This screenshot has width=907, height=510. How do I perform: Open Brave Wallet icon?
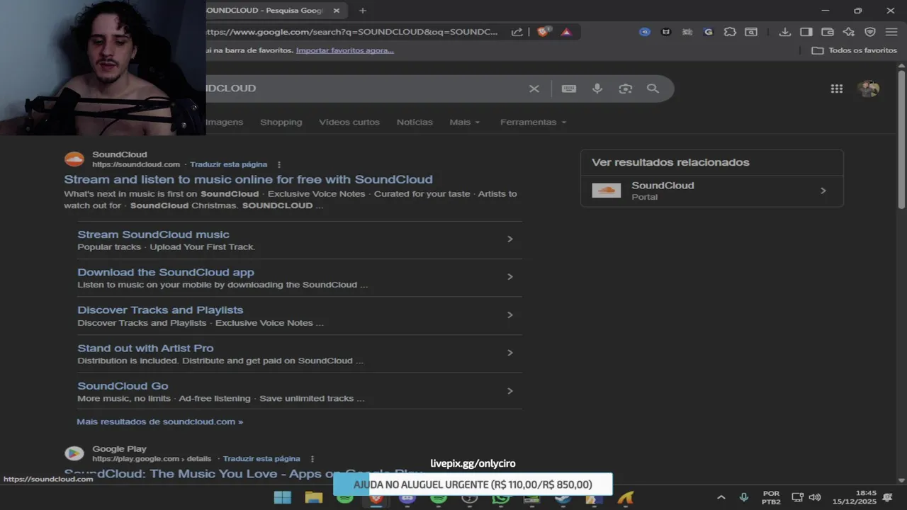(827, 32)
